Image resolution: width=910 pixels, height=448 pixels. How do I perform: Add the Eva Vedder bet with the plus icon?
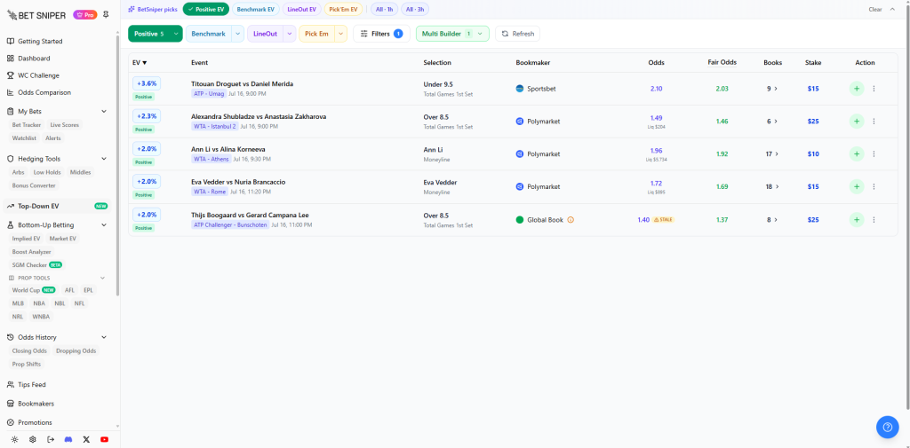tap(857, 186)
